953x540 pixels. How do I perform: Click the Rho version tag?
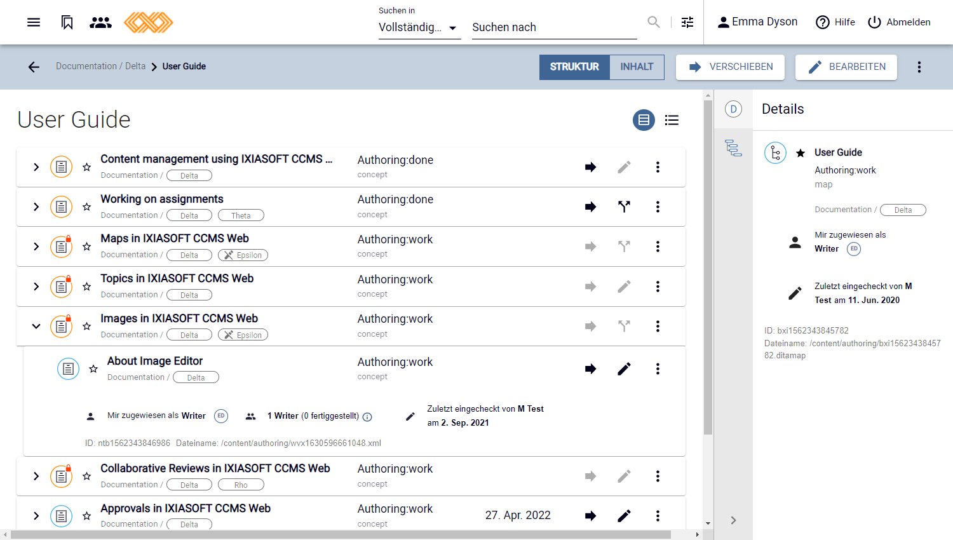(x=241, y=485)
